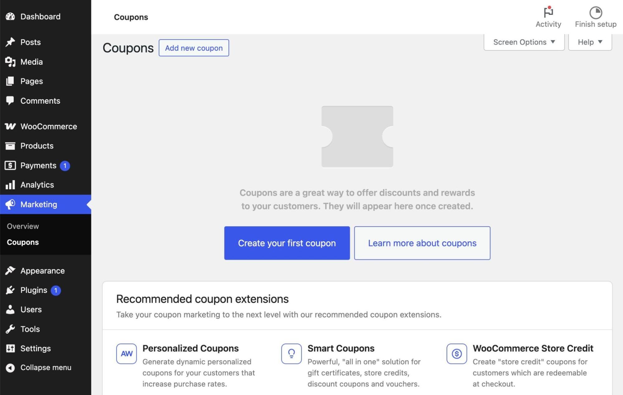Click the Payments notification badge
623x395 pixels.
[65, 166]
